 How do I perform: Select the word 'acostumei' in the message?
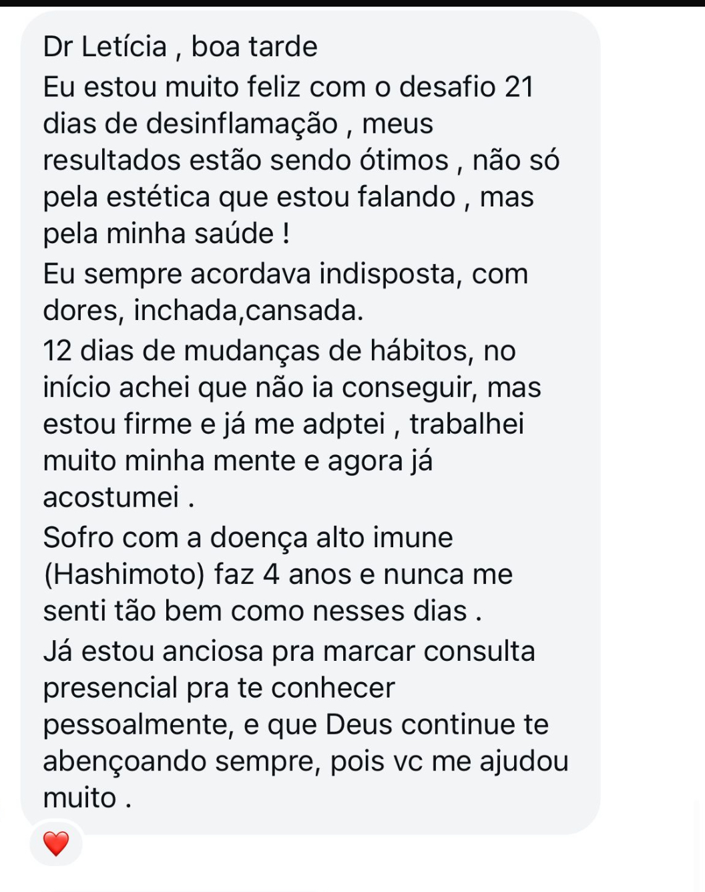(111, 497)
